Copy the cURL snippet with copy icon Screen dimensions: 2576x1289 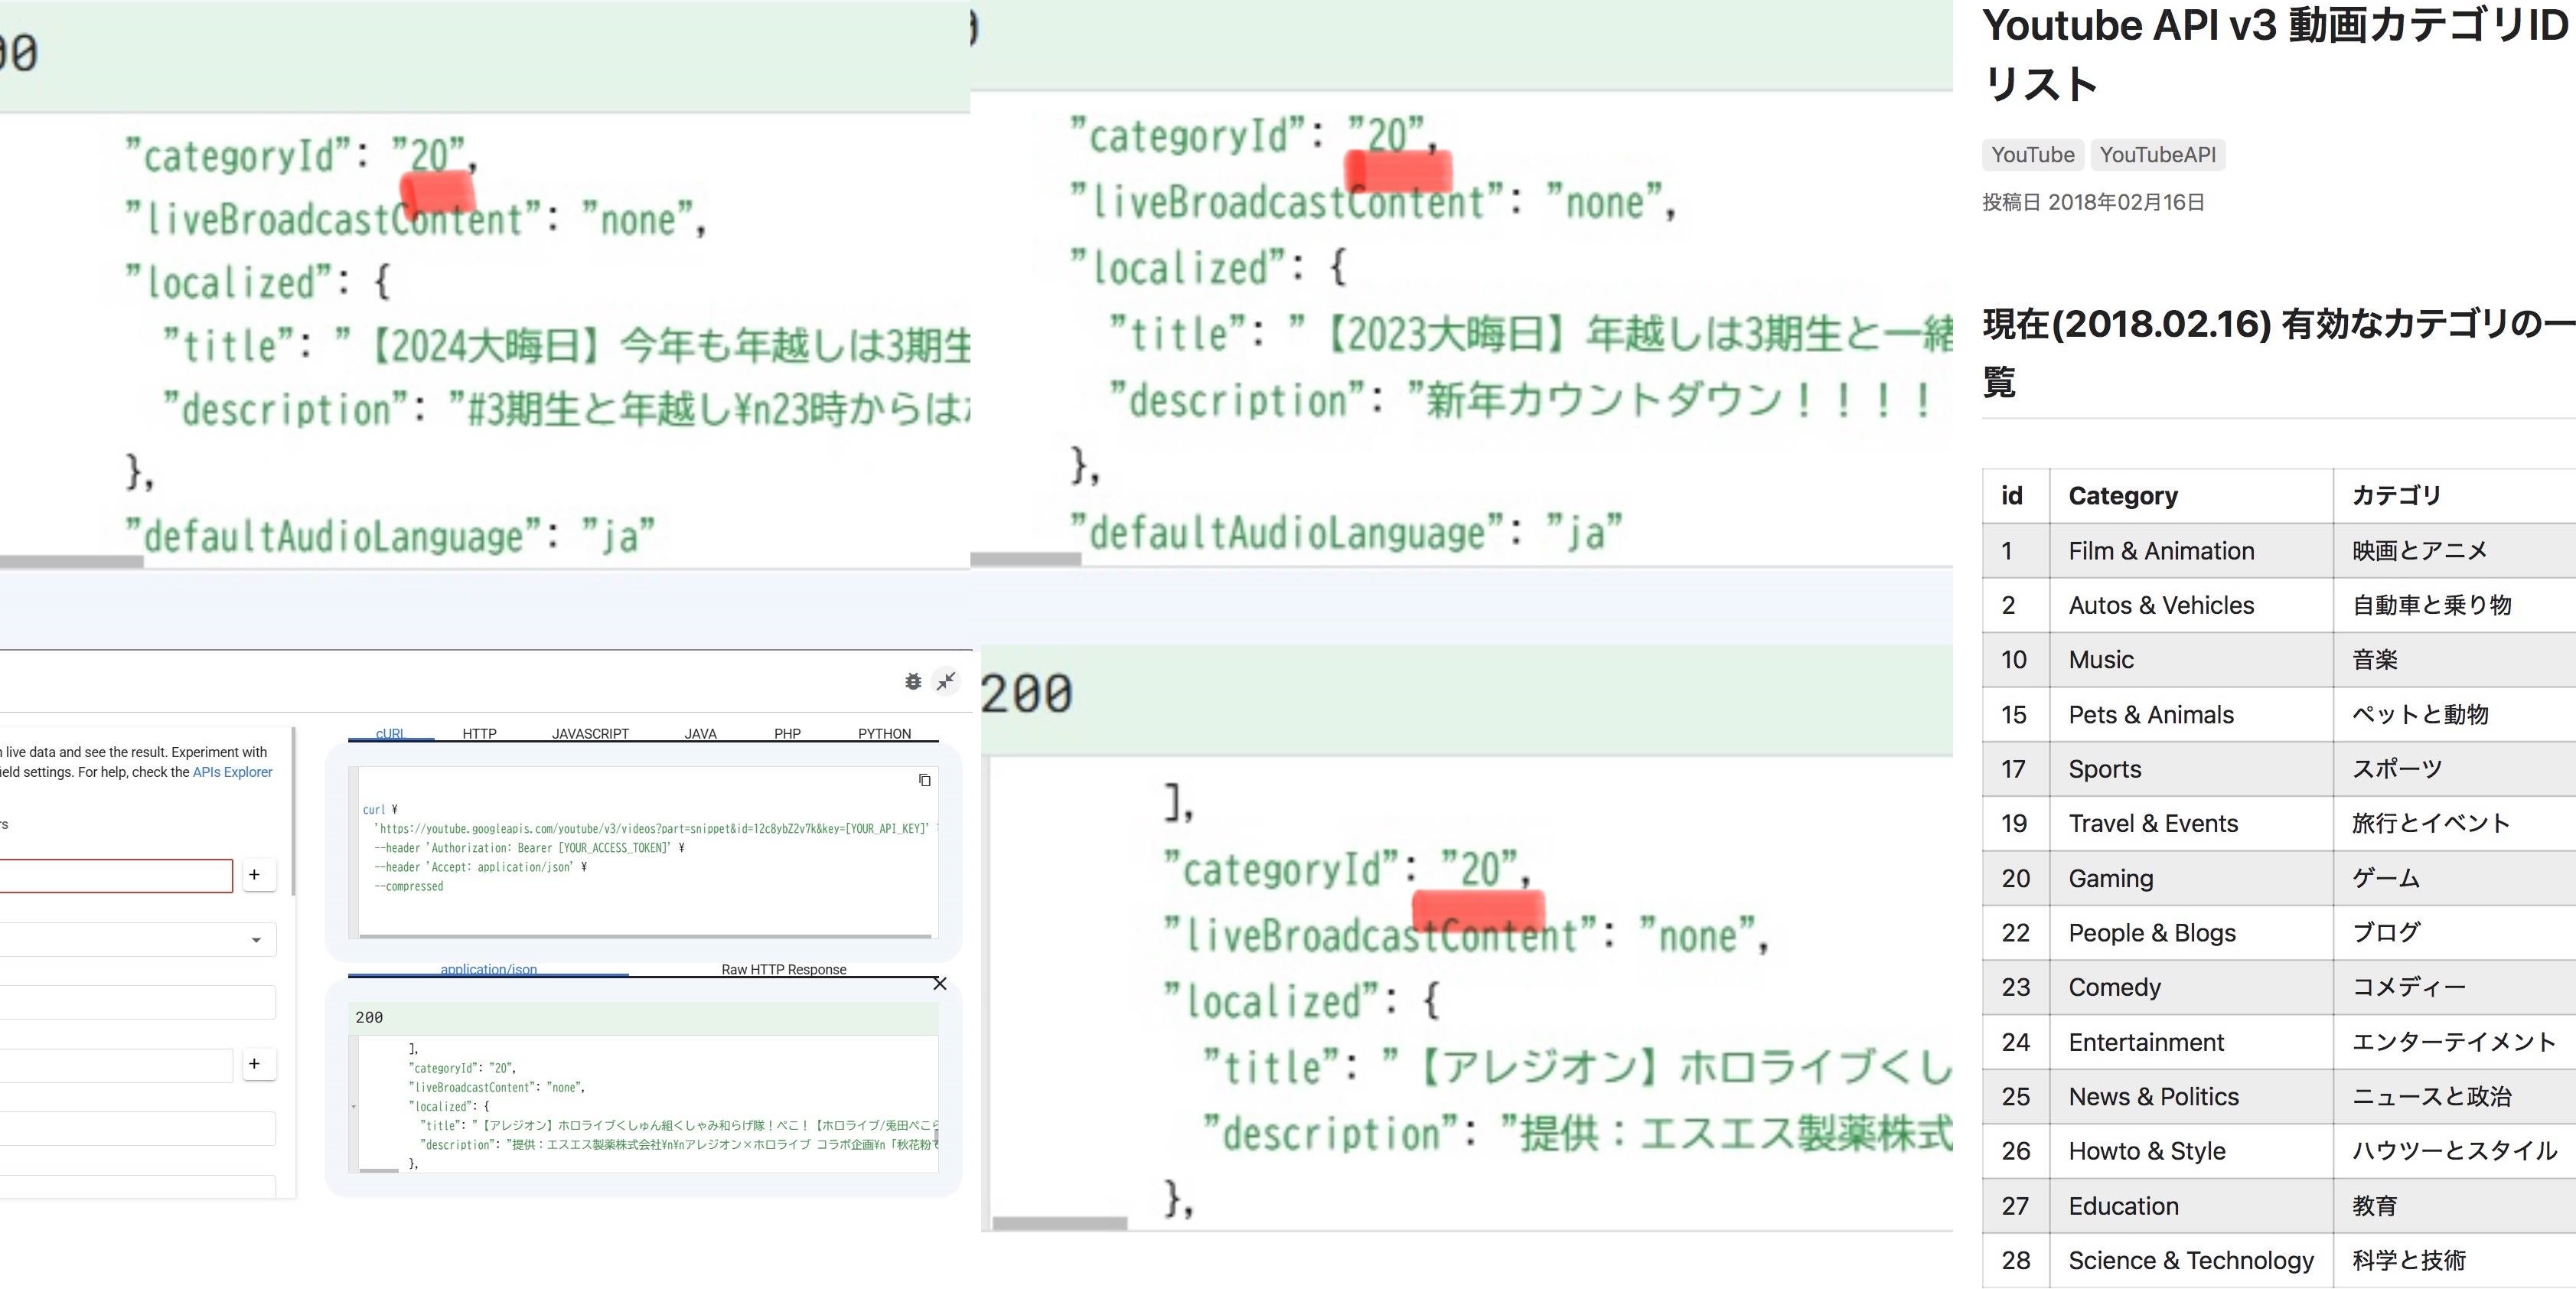tap(924, 780)
